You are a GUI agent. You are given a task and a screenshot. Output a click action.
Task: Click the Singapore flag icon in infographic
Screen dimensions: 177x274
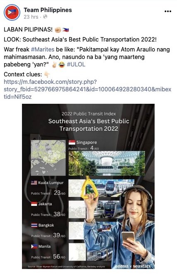point(72,142)
